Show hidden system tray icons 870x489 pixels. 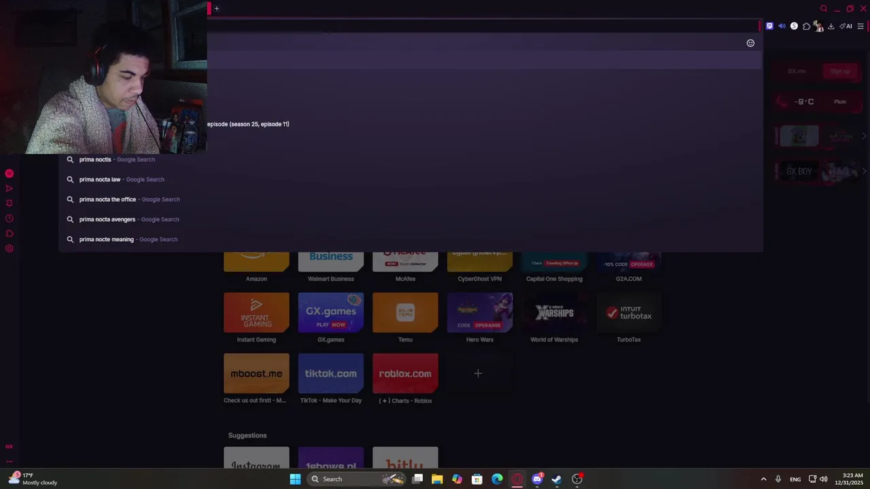(x=763, y=479)
